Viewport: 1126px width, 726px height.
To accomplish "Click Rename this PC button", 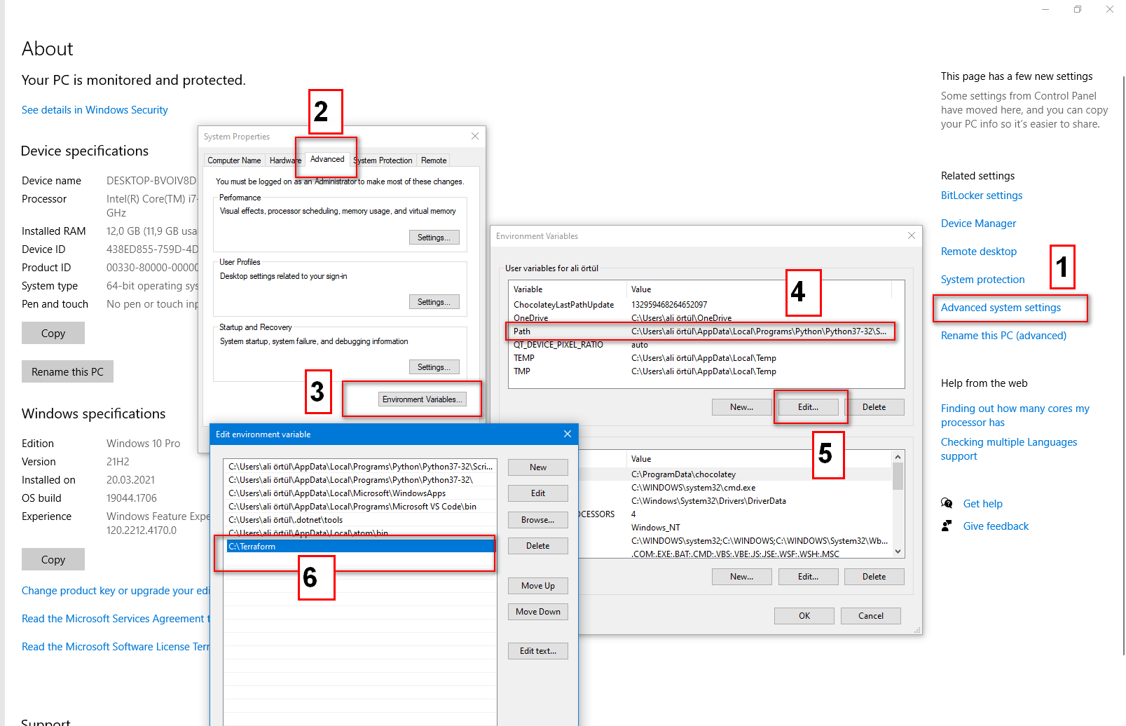I will [67, 372].
